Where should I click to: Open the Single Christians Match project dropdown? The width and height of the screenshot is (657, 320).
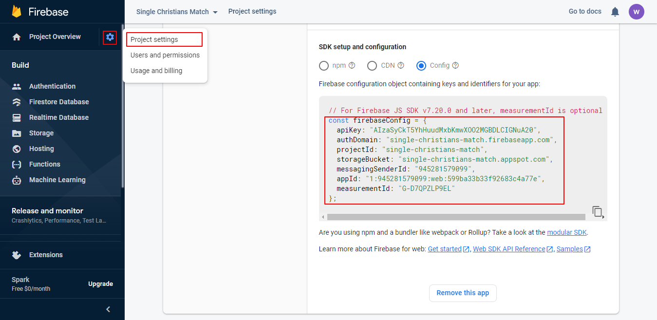click(x=177, y=12)
